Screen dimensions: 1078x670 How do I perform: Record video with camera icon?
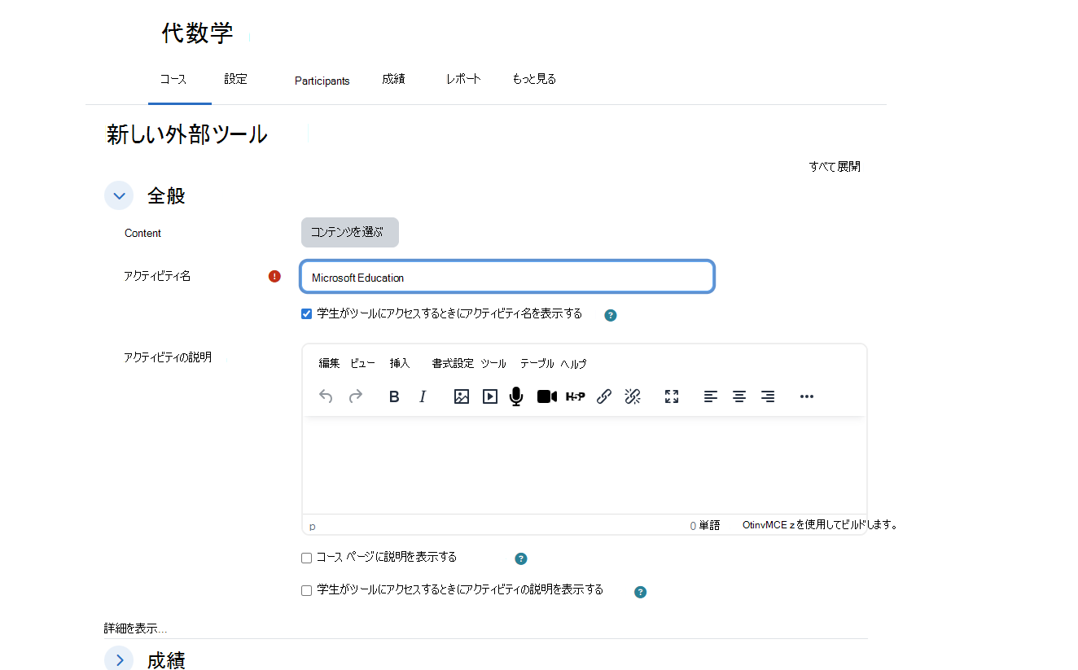[547, 396]
